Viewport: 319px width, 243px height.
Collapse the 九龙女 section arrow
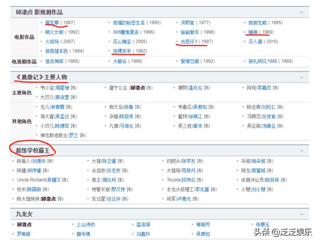tap(302, 213)
